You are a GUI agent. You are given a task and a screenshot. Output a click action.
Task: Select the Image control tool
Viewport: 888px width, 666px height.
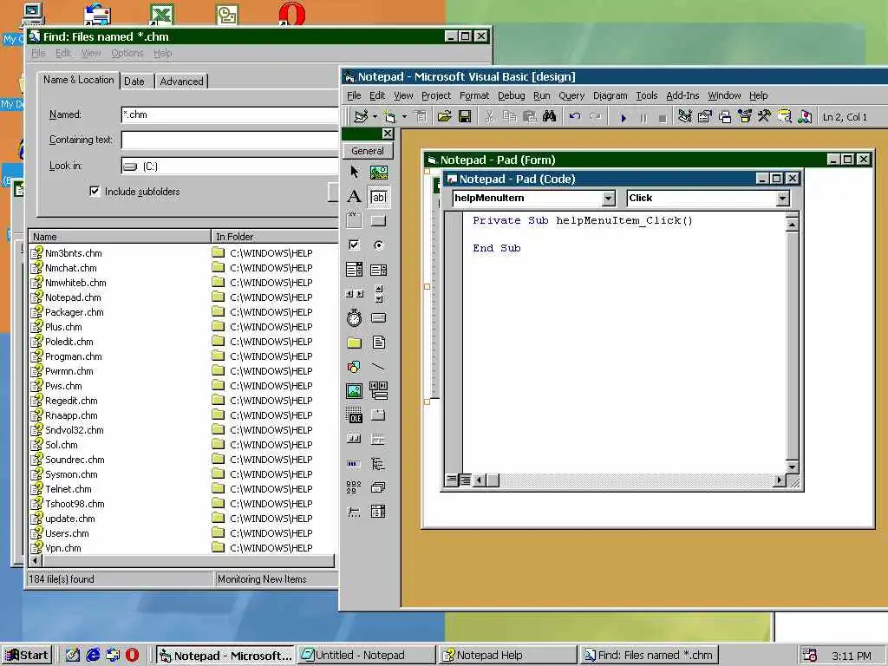tap(355, 391)
